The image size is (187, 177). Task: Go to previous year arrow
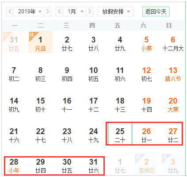10,12
